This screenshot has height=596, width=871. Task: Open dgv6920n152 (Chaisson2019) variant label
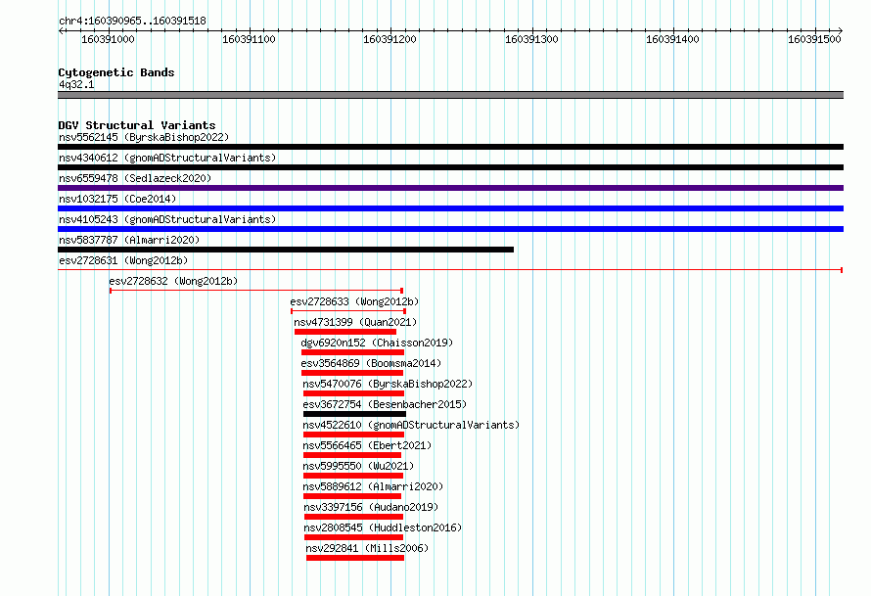[x=377, y=343]
